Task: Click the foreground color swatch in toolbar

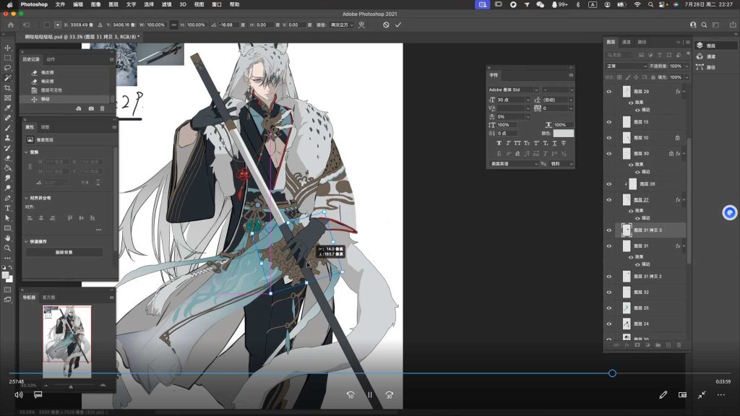Action: [6, 275]
